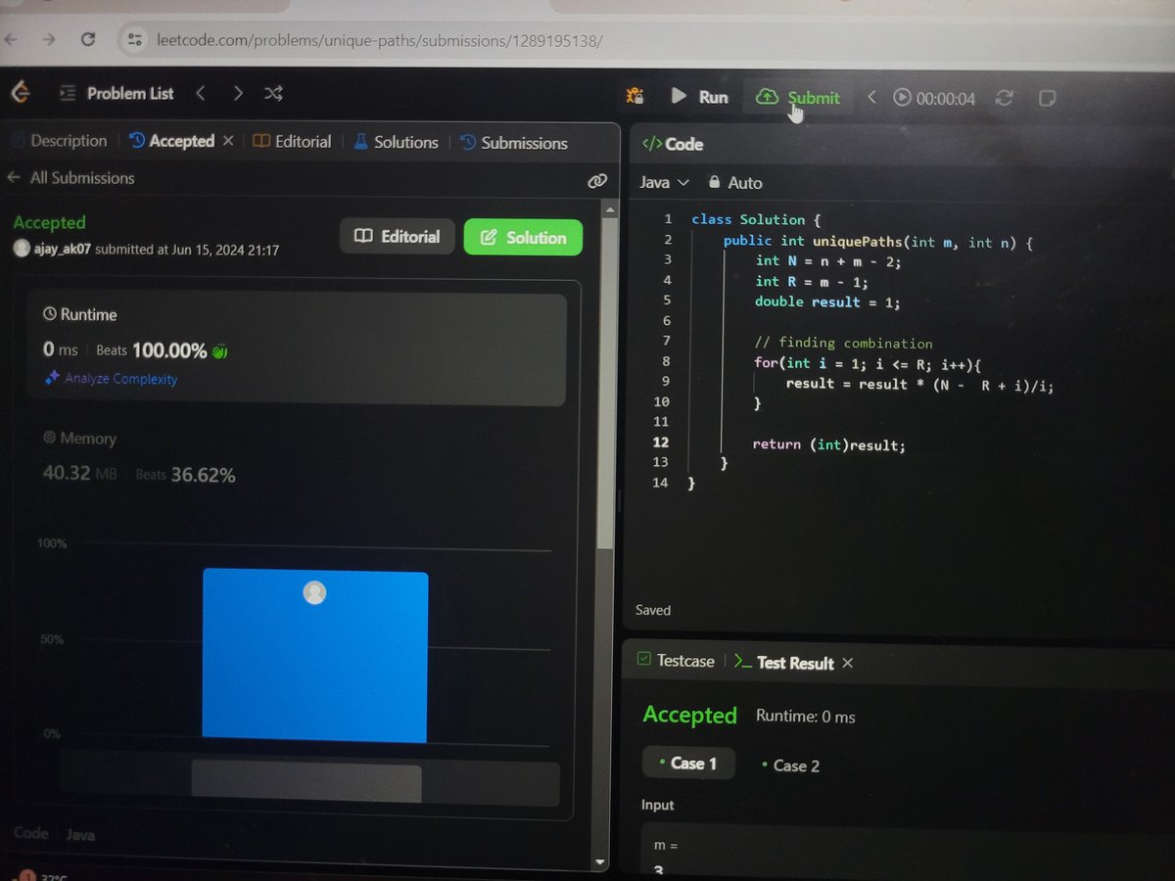Pick a random problem shuffle icon
This screenshot has height=881, width=1175.
pyautogui.click(x=273, y=93)
